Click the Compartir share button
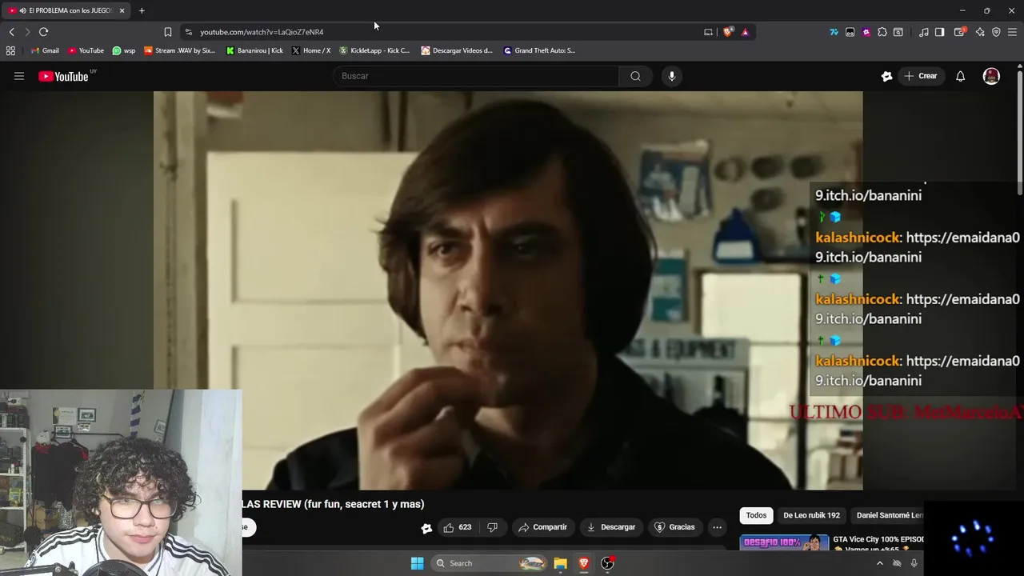This screenshot has height=576, width=1024. coord(542,527)
